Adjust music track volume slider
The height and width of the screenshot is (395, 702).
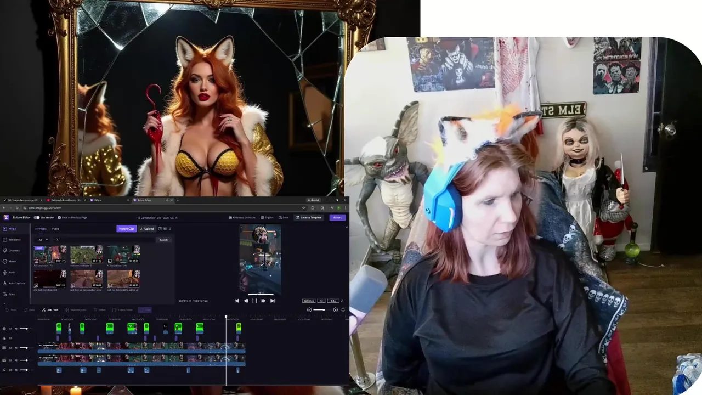[x=25, y=370]
